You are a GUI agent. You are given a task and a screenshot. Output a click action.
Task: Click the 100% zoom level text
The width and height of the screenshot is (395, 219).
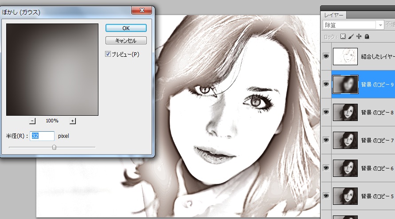click(52, 121)
